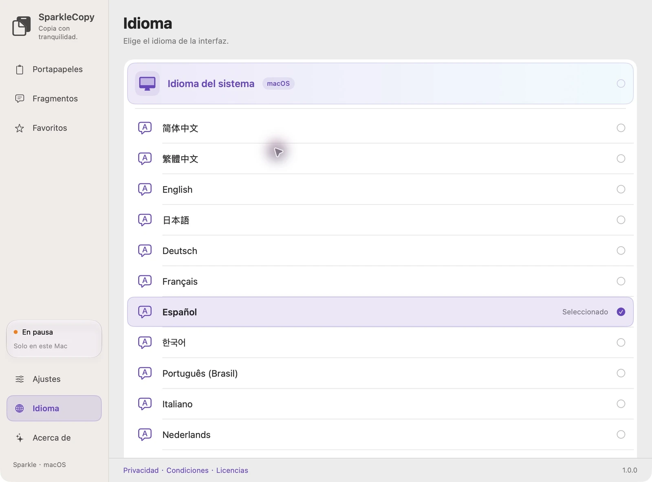Choose the Italiano radio button
The image size is (652, 482).
[x=621, y=404]
